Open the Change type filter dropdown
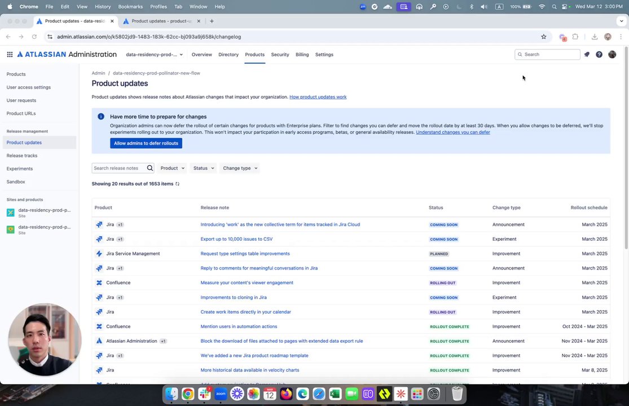The width and height of the screenshot is (629, 406). [240, 169]
